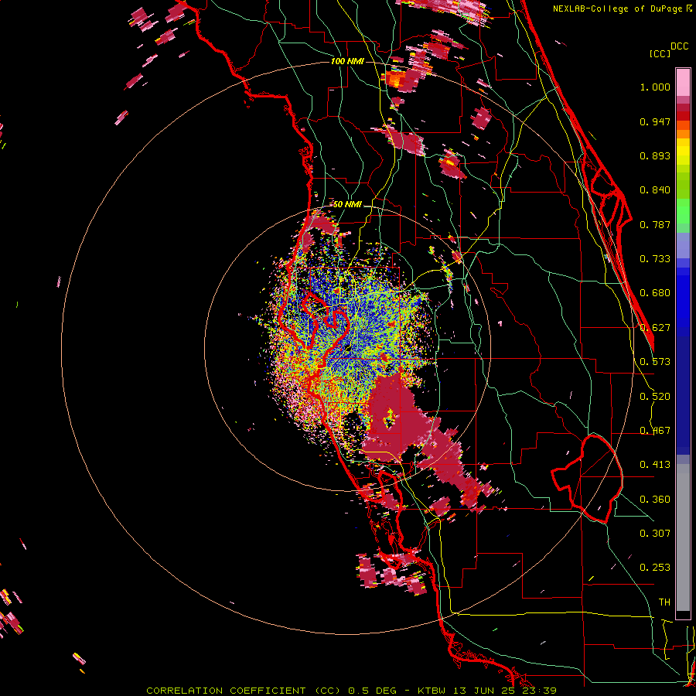Select the 0.573 scale value

coord(655,362)
